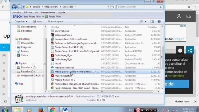Click horizontal scrollbar of file list
Screen dimensions: 199x112
(x=102, y=91)
